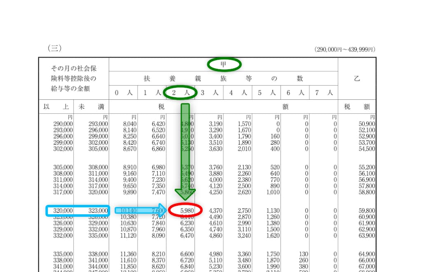The width and height of the screenshot is (422, 272).
Task: Click the 130 cell in 6人 column
Action: point(304,254)
